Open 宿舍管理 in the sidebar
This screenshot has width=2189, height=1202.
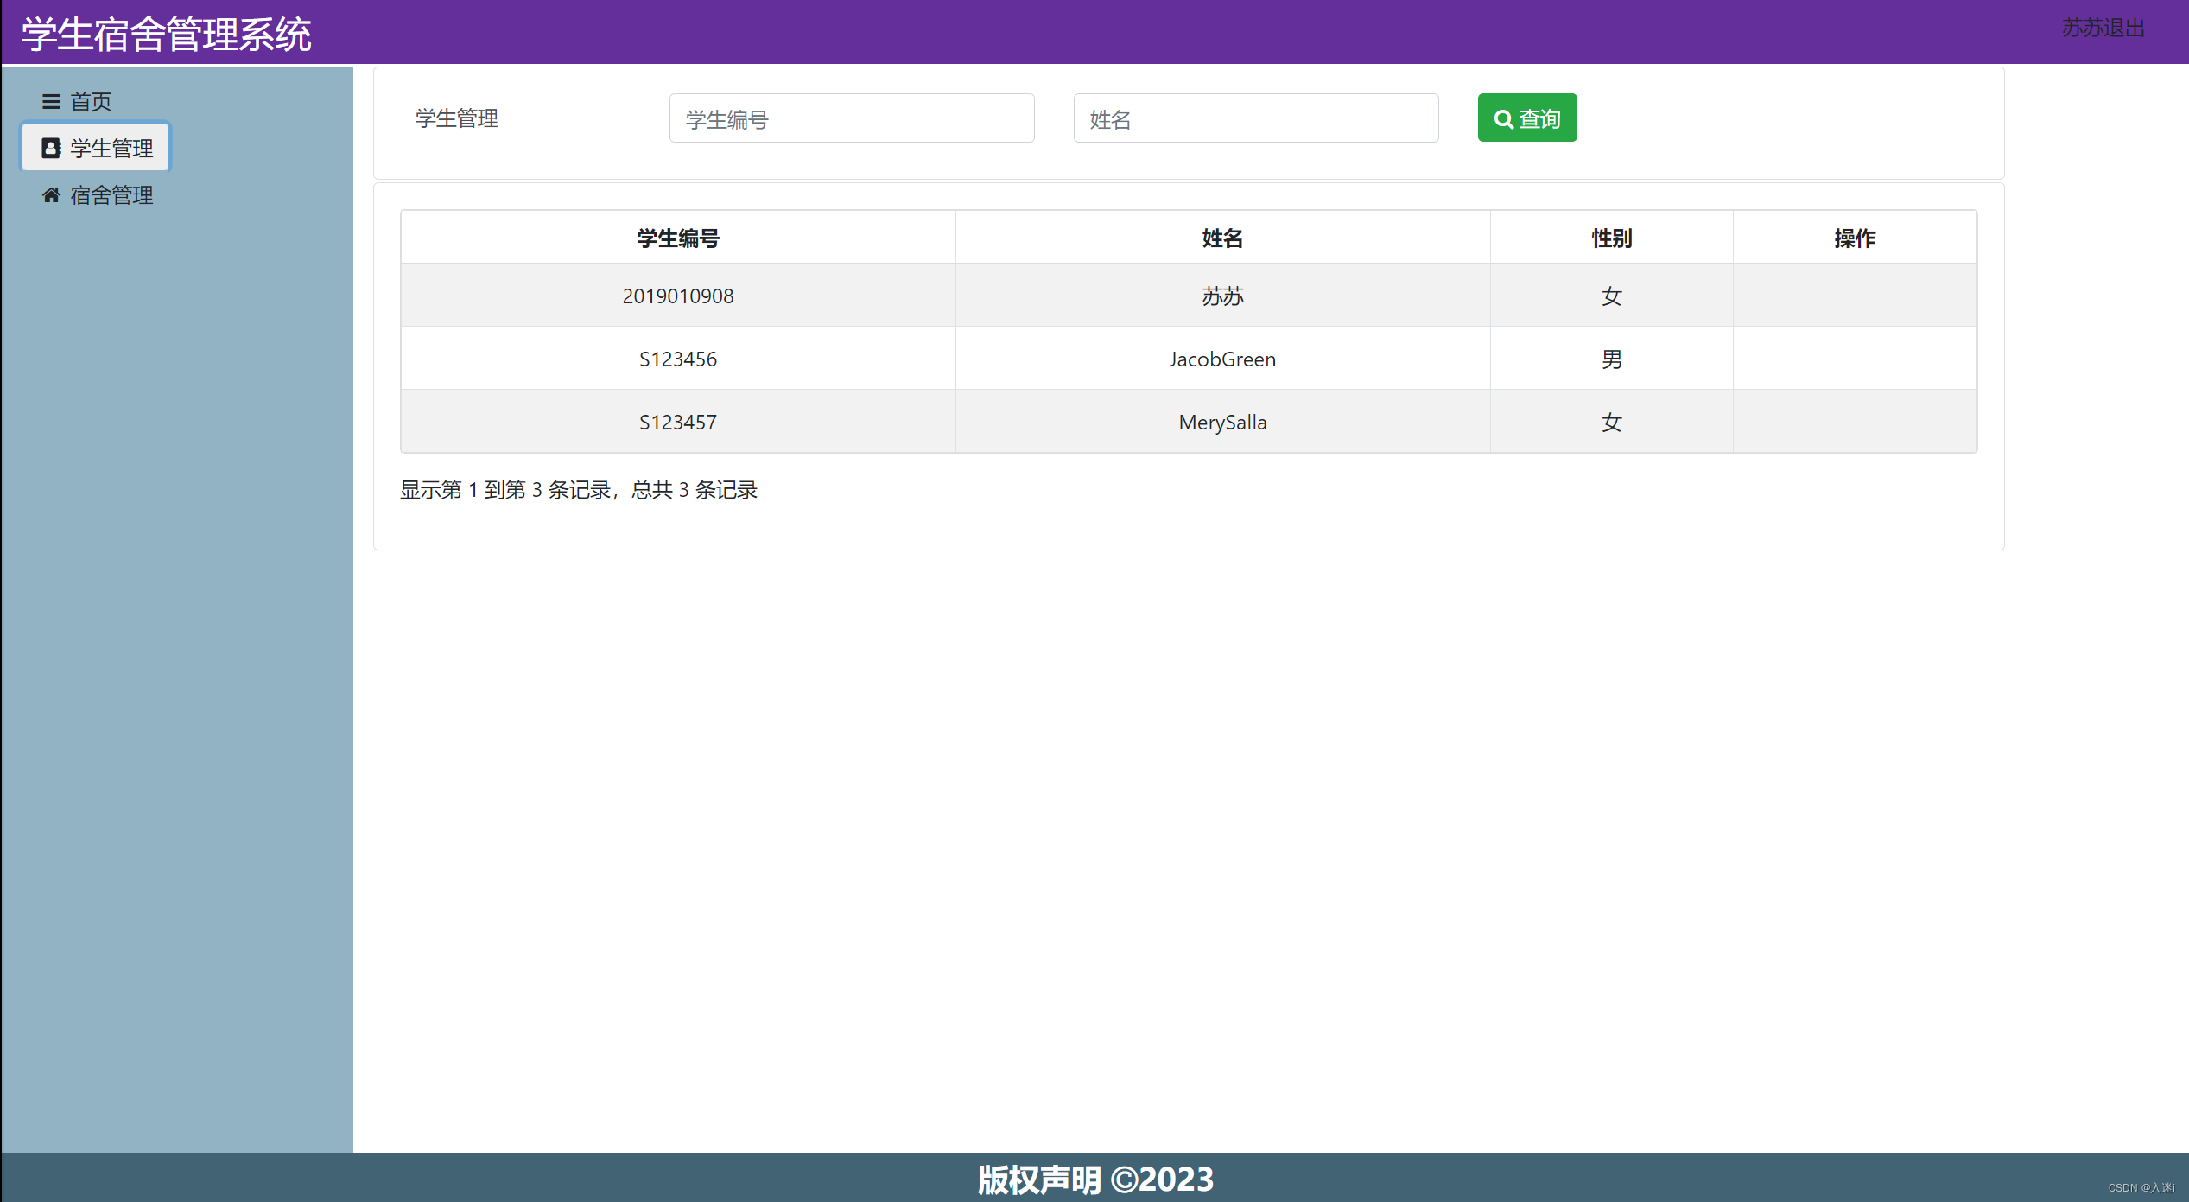[97, 195]
